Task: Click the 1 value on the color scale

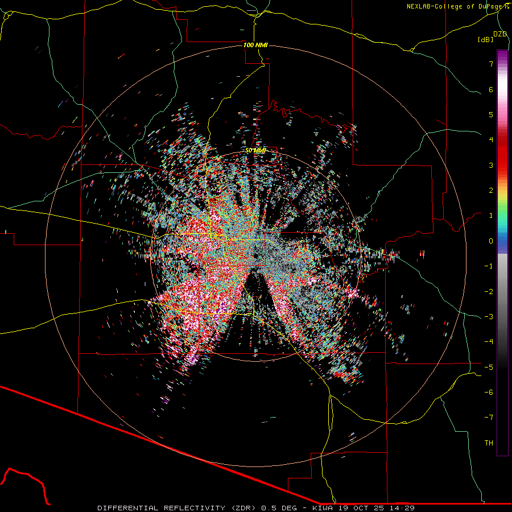Action: click(x=491, y=216)
